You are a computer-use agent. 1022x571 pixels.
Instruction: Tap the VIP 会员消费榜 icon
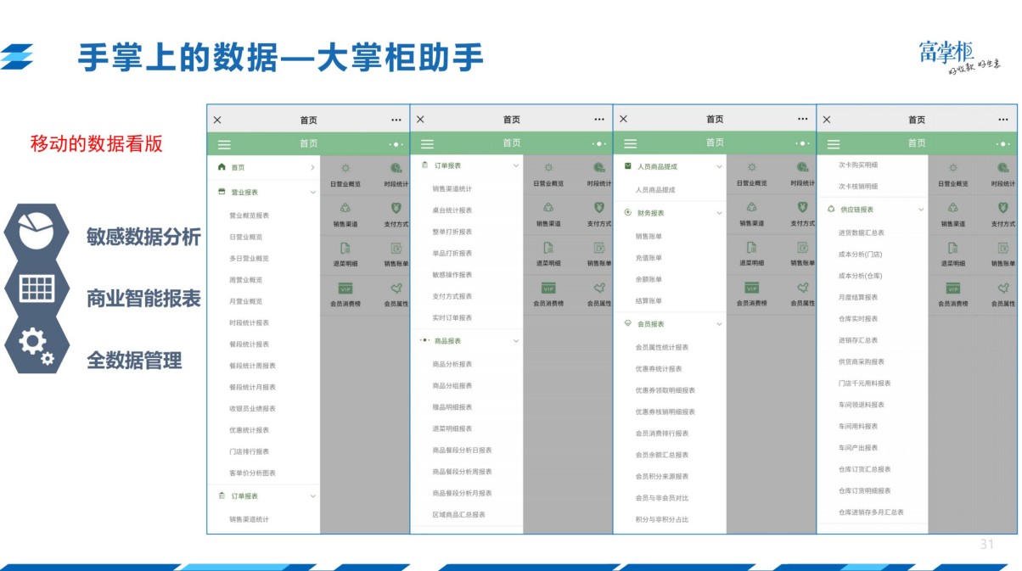pos(345,289)
